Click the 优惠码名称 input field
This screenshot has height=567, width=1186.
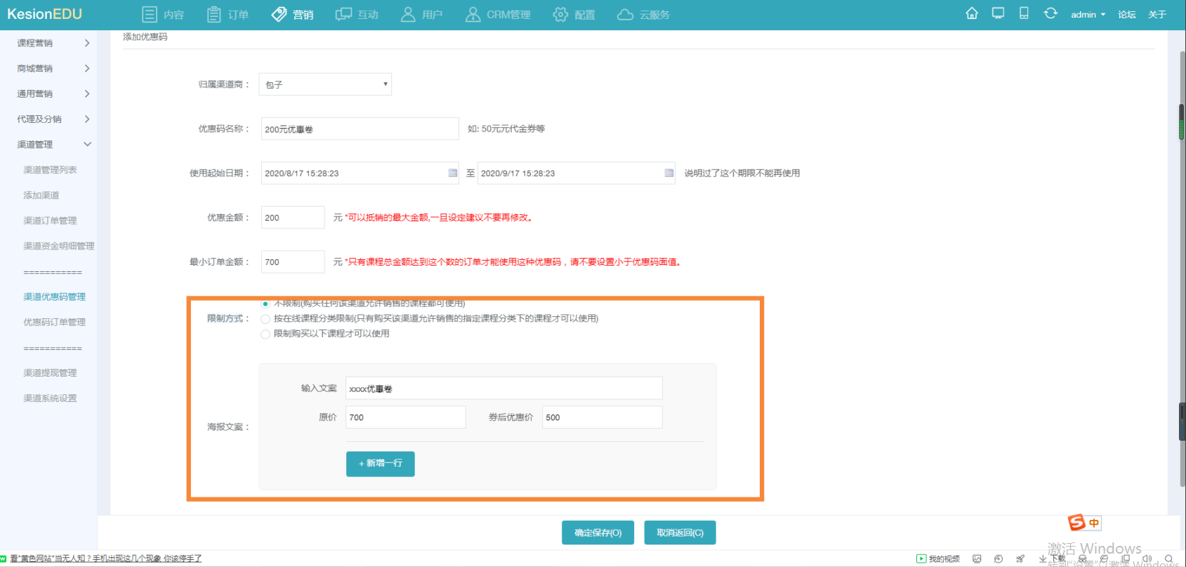pyautogui.click(x=360, y=129)
